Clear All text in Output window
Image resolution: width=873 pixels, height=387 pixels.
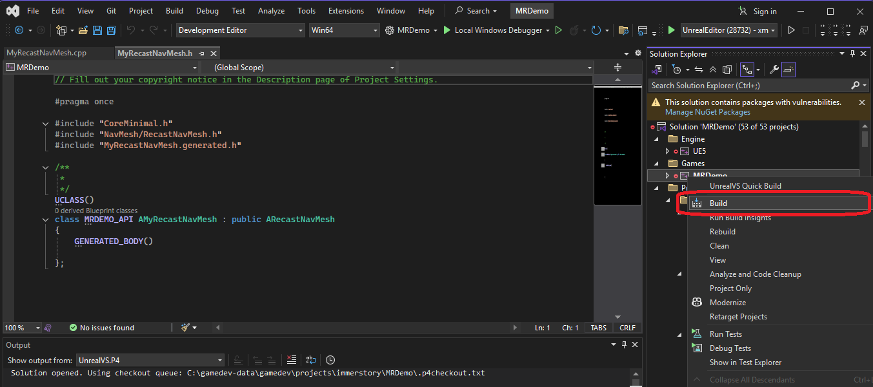292,360
